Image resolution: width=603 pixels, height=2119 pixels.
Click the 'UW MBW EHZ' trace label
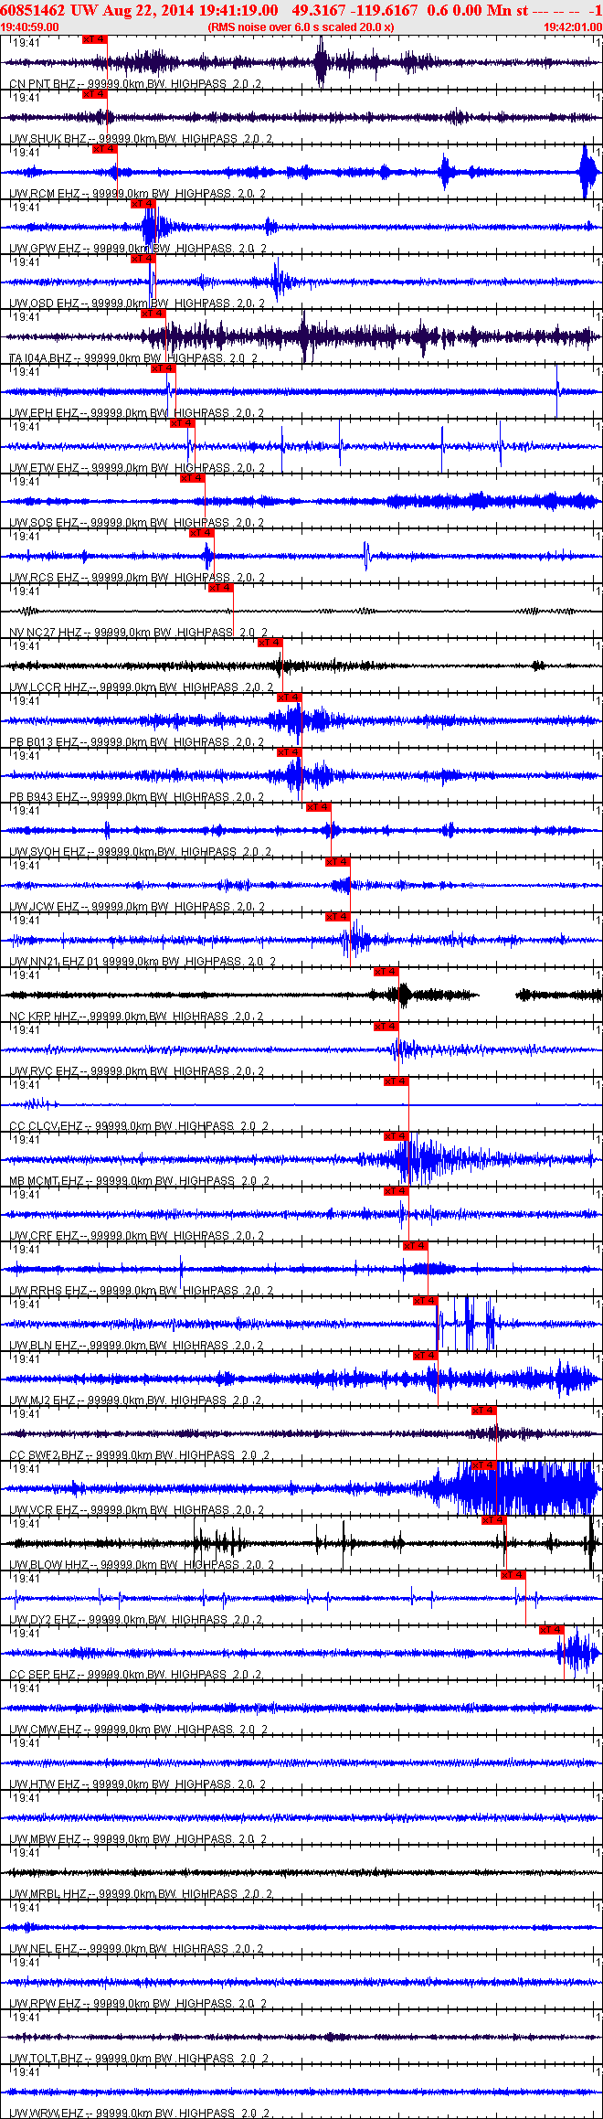pyautogui.click(x=45, y=1839)
